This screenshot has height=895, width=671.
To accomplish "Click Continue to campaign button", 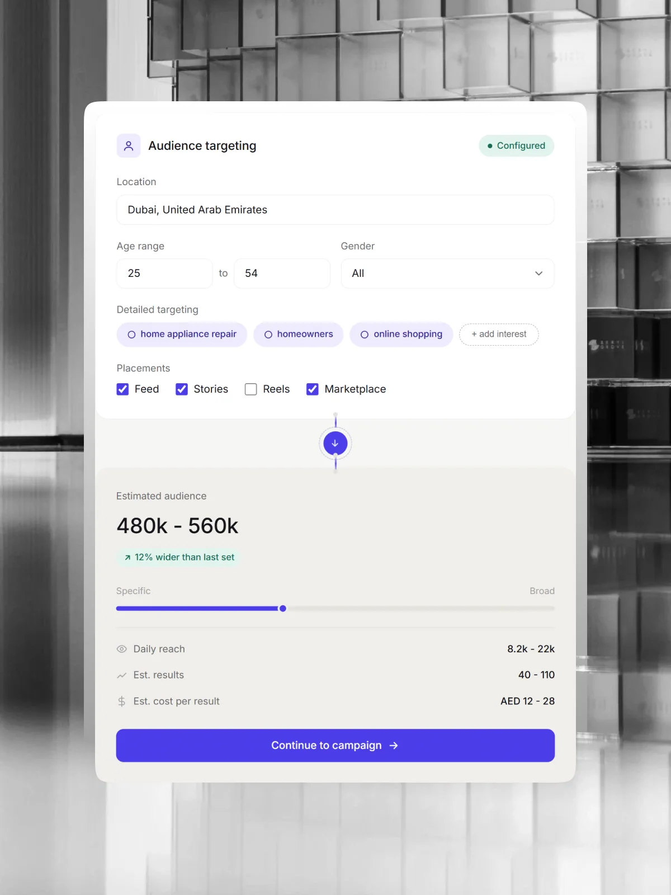I will click(335, 746).
